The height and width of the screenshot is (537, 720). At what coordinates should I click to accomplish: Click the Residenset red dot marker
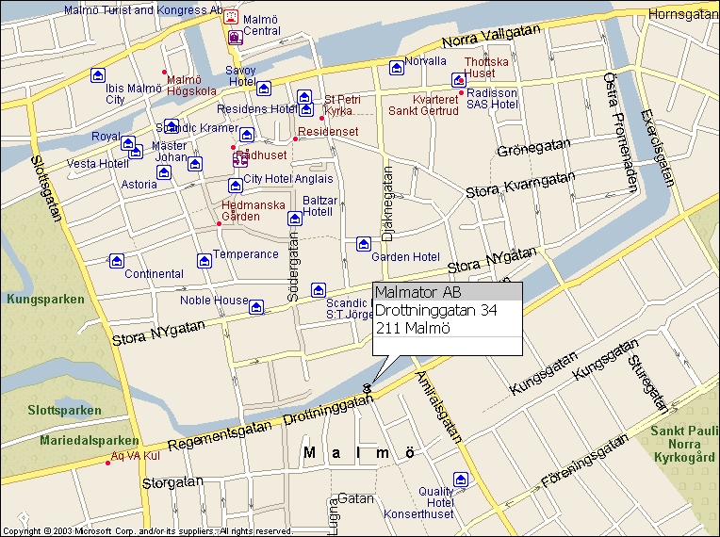[295, 138]
